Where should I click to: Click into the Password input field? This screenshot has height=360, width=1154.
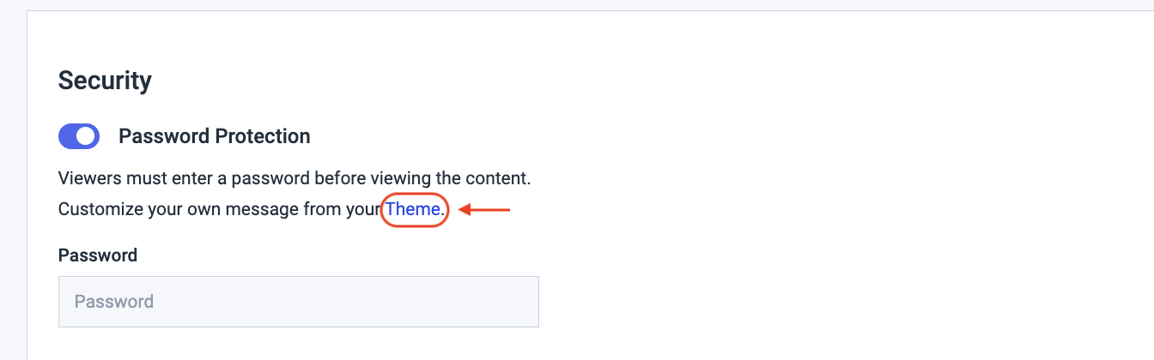click(x=298, y=302)
